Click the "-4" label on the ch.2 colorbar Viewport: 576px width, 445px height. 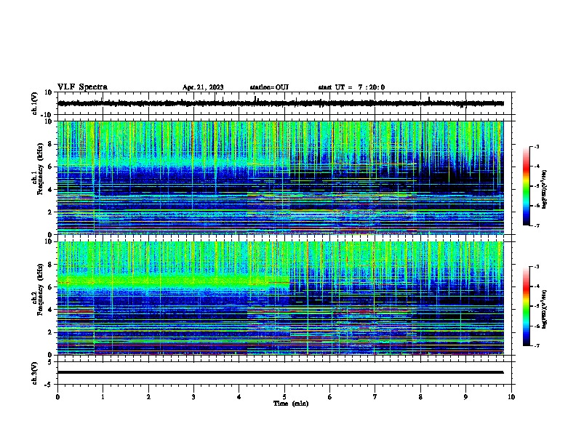[x=536, y=286]
